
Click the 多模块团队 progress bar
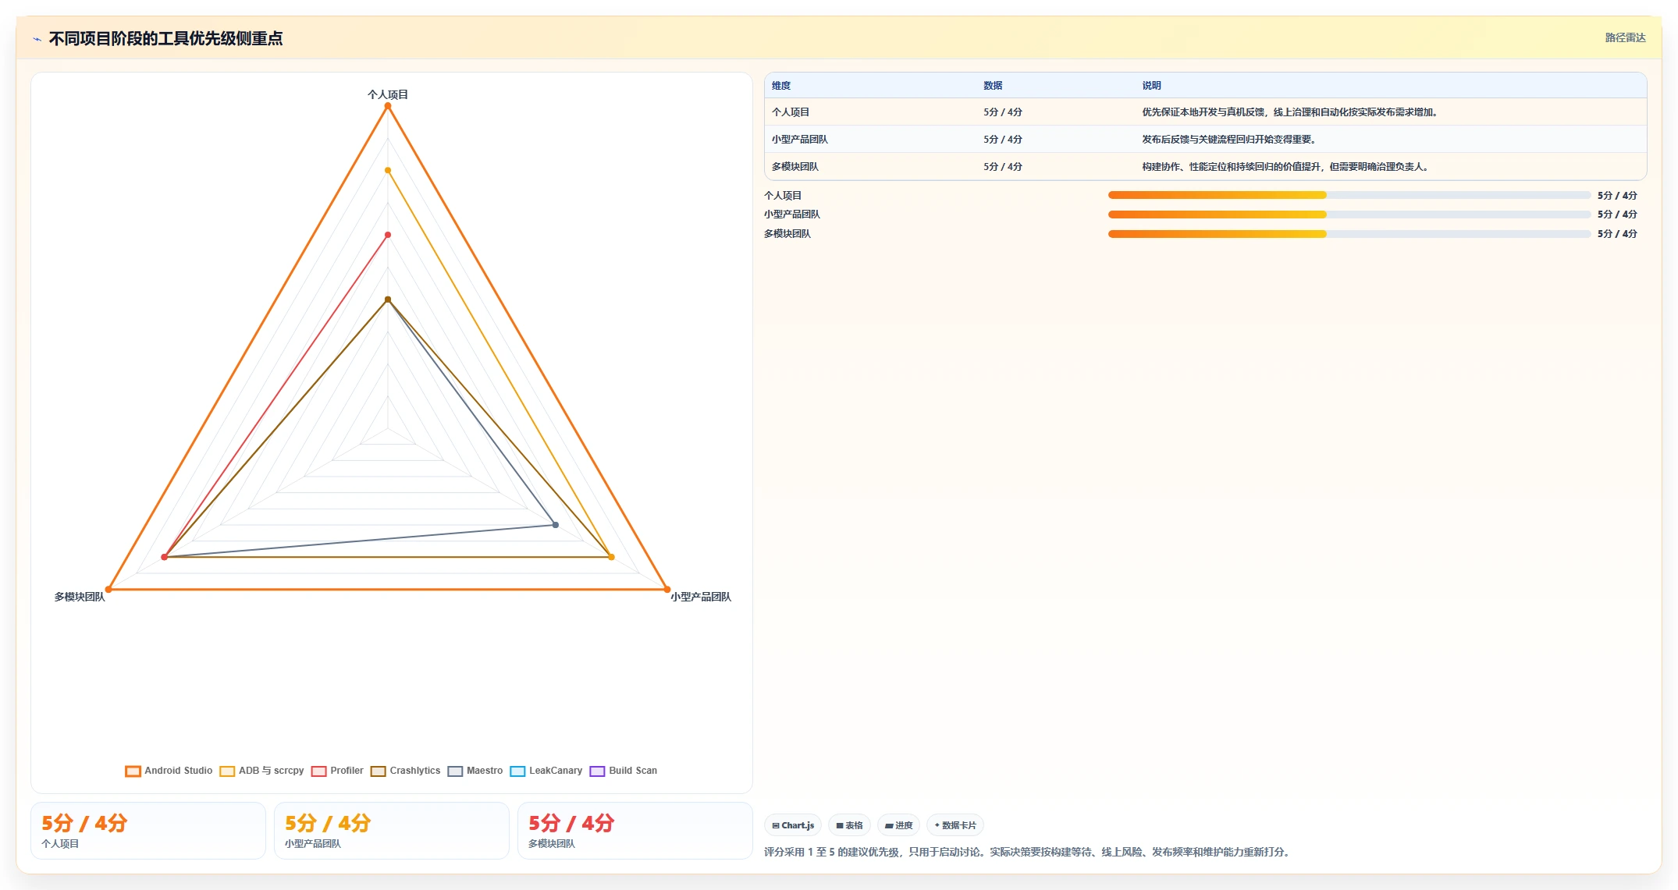coord(1349,234)
